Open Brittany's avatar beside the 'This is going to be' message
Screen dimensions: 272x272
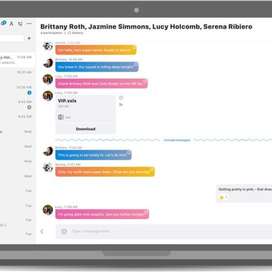48,151
